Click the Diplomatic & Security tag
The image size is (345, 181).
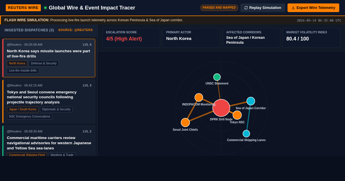click(56, 109)
